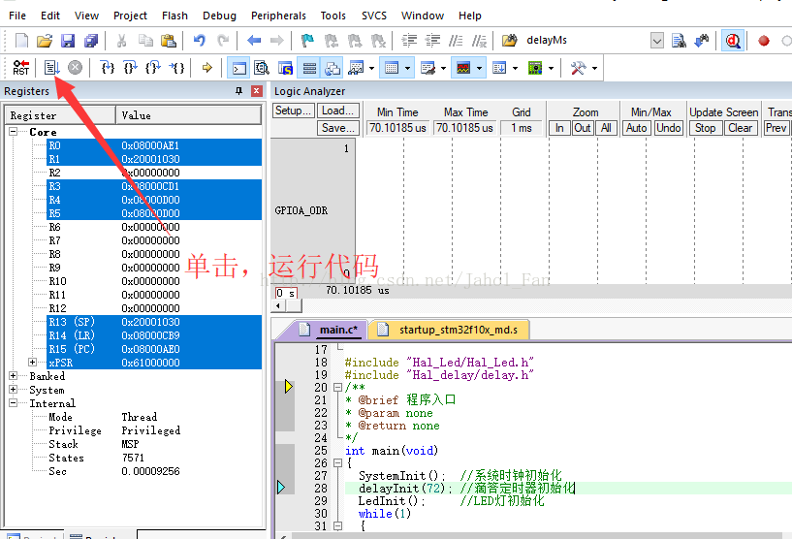Collapse the Internal register group
Image resolution: width=792 pixels, height=539 pixels.
tap(14, 403)
